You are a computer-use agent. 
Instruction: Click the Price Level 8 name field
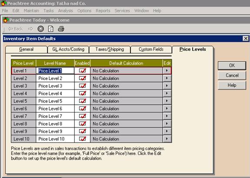coord(55,123)
